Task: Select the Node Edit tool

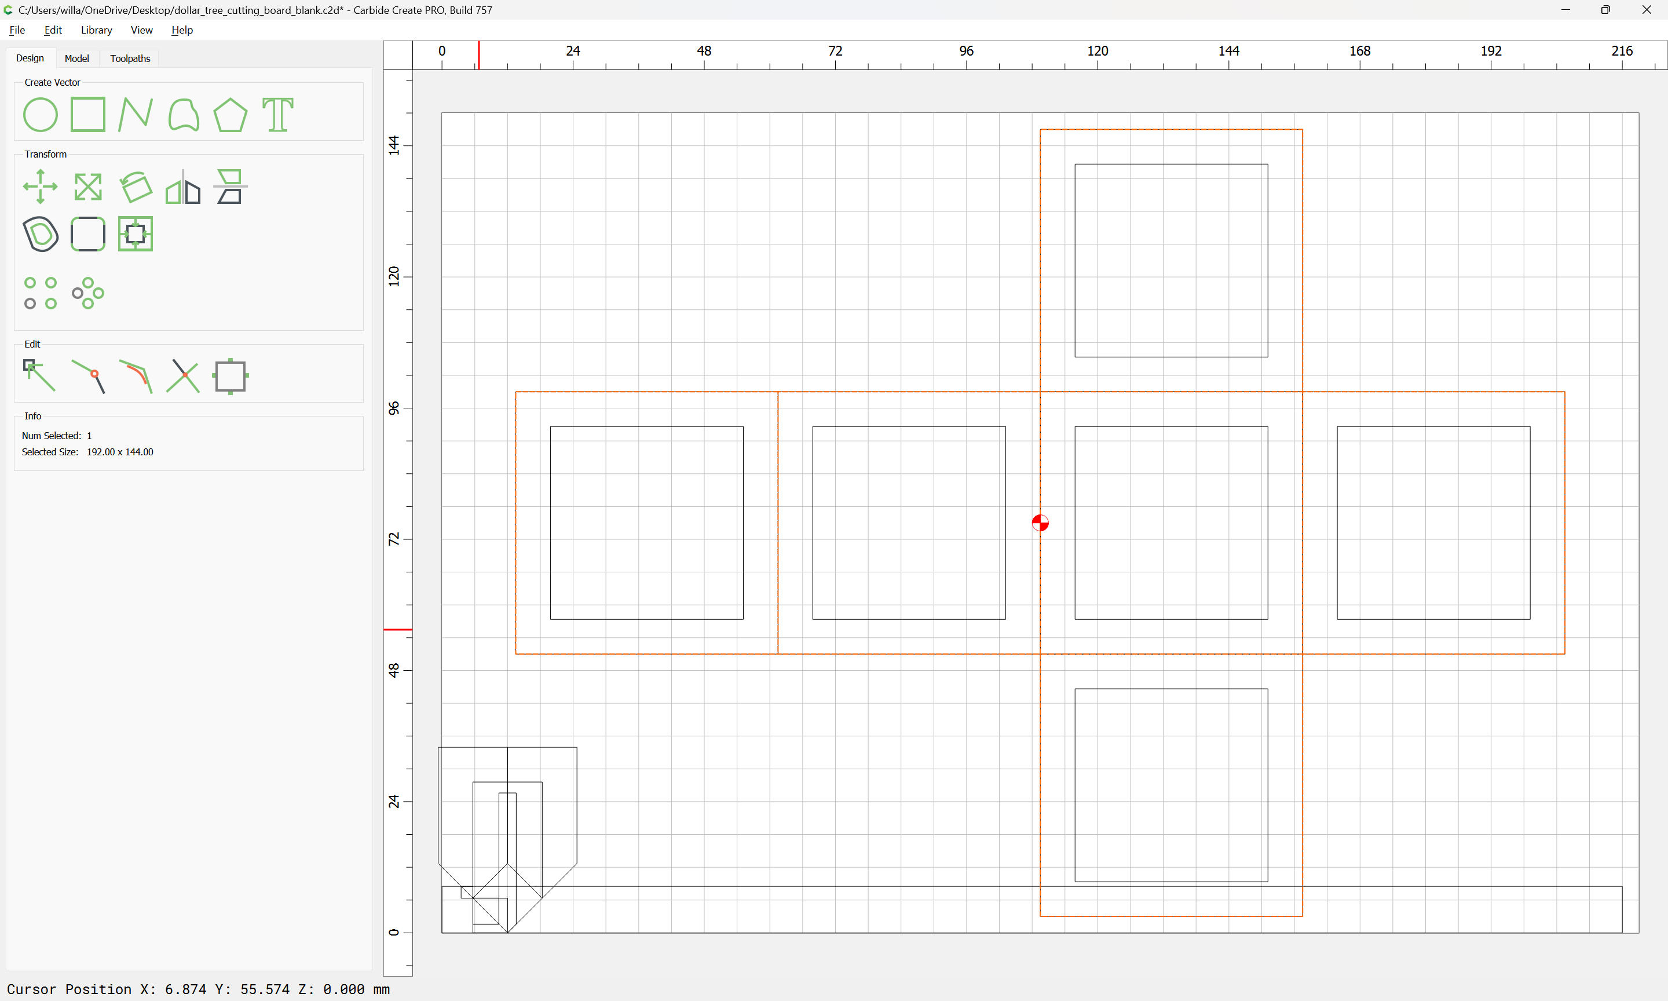Action: pos(40,376)
